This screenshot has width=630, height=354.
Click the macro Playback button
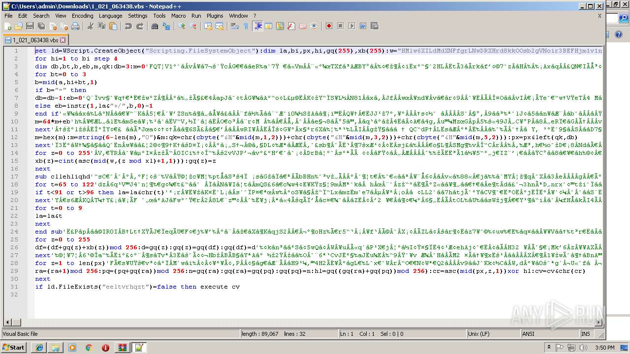pyautogui.click(x=351, y=26)
